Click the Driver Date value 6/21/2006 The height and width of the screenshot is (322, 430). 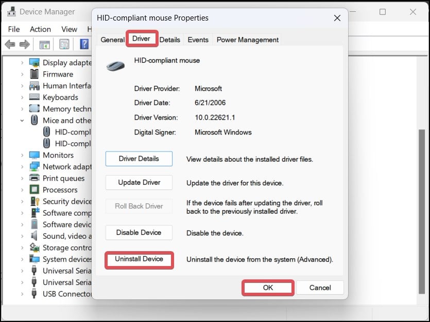210,103
